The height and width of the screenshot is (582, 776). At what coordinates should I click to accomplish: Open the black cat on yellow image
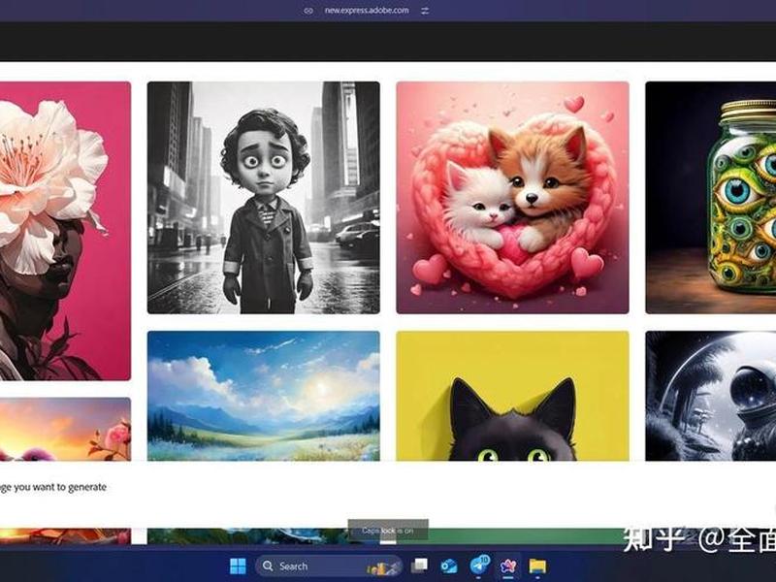(513, 396)
